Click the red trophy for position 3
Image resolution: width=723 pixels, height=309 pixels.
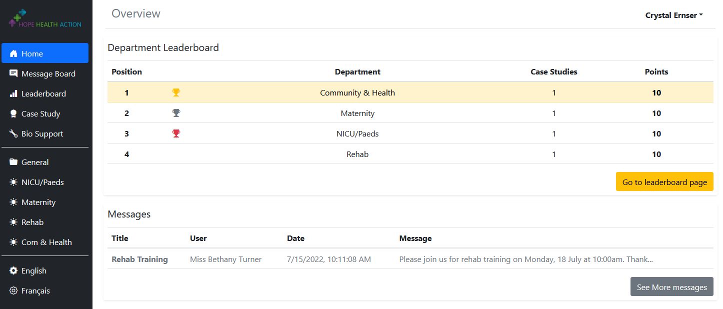176,133
